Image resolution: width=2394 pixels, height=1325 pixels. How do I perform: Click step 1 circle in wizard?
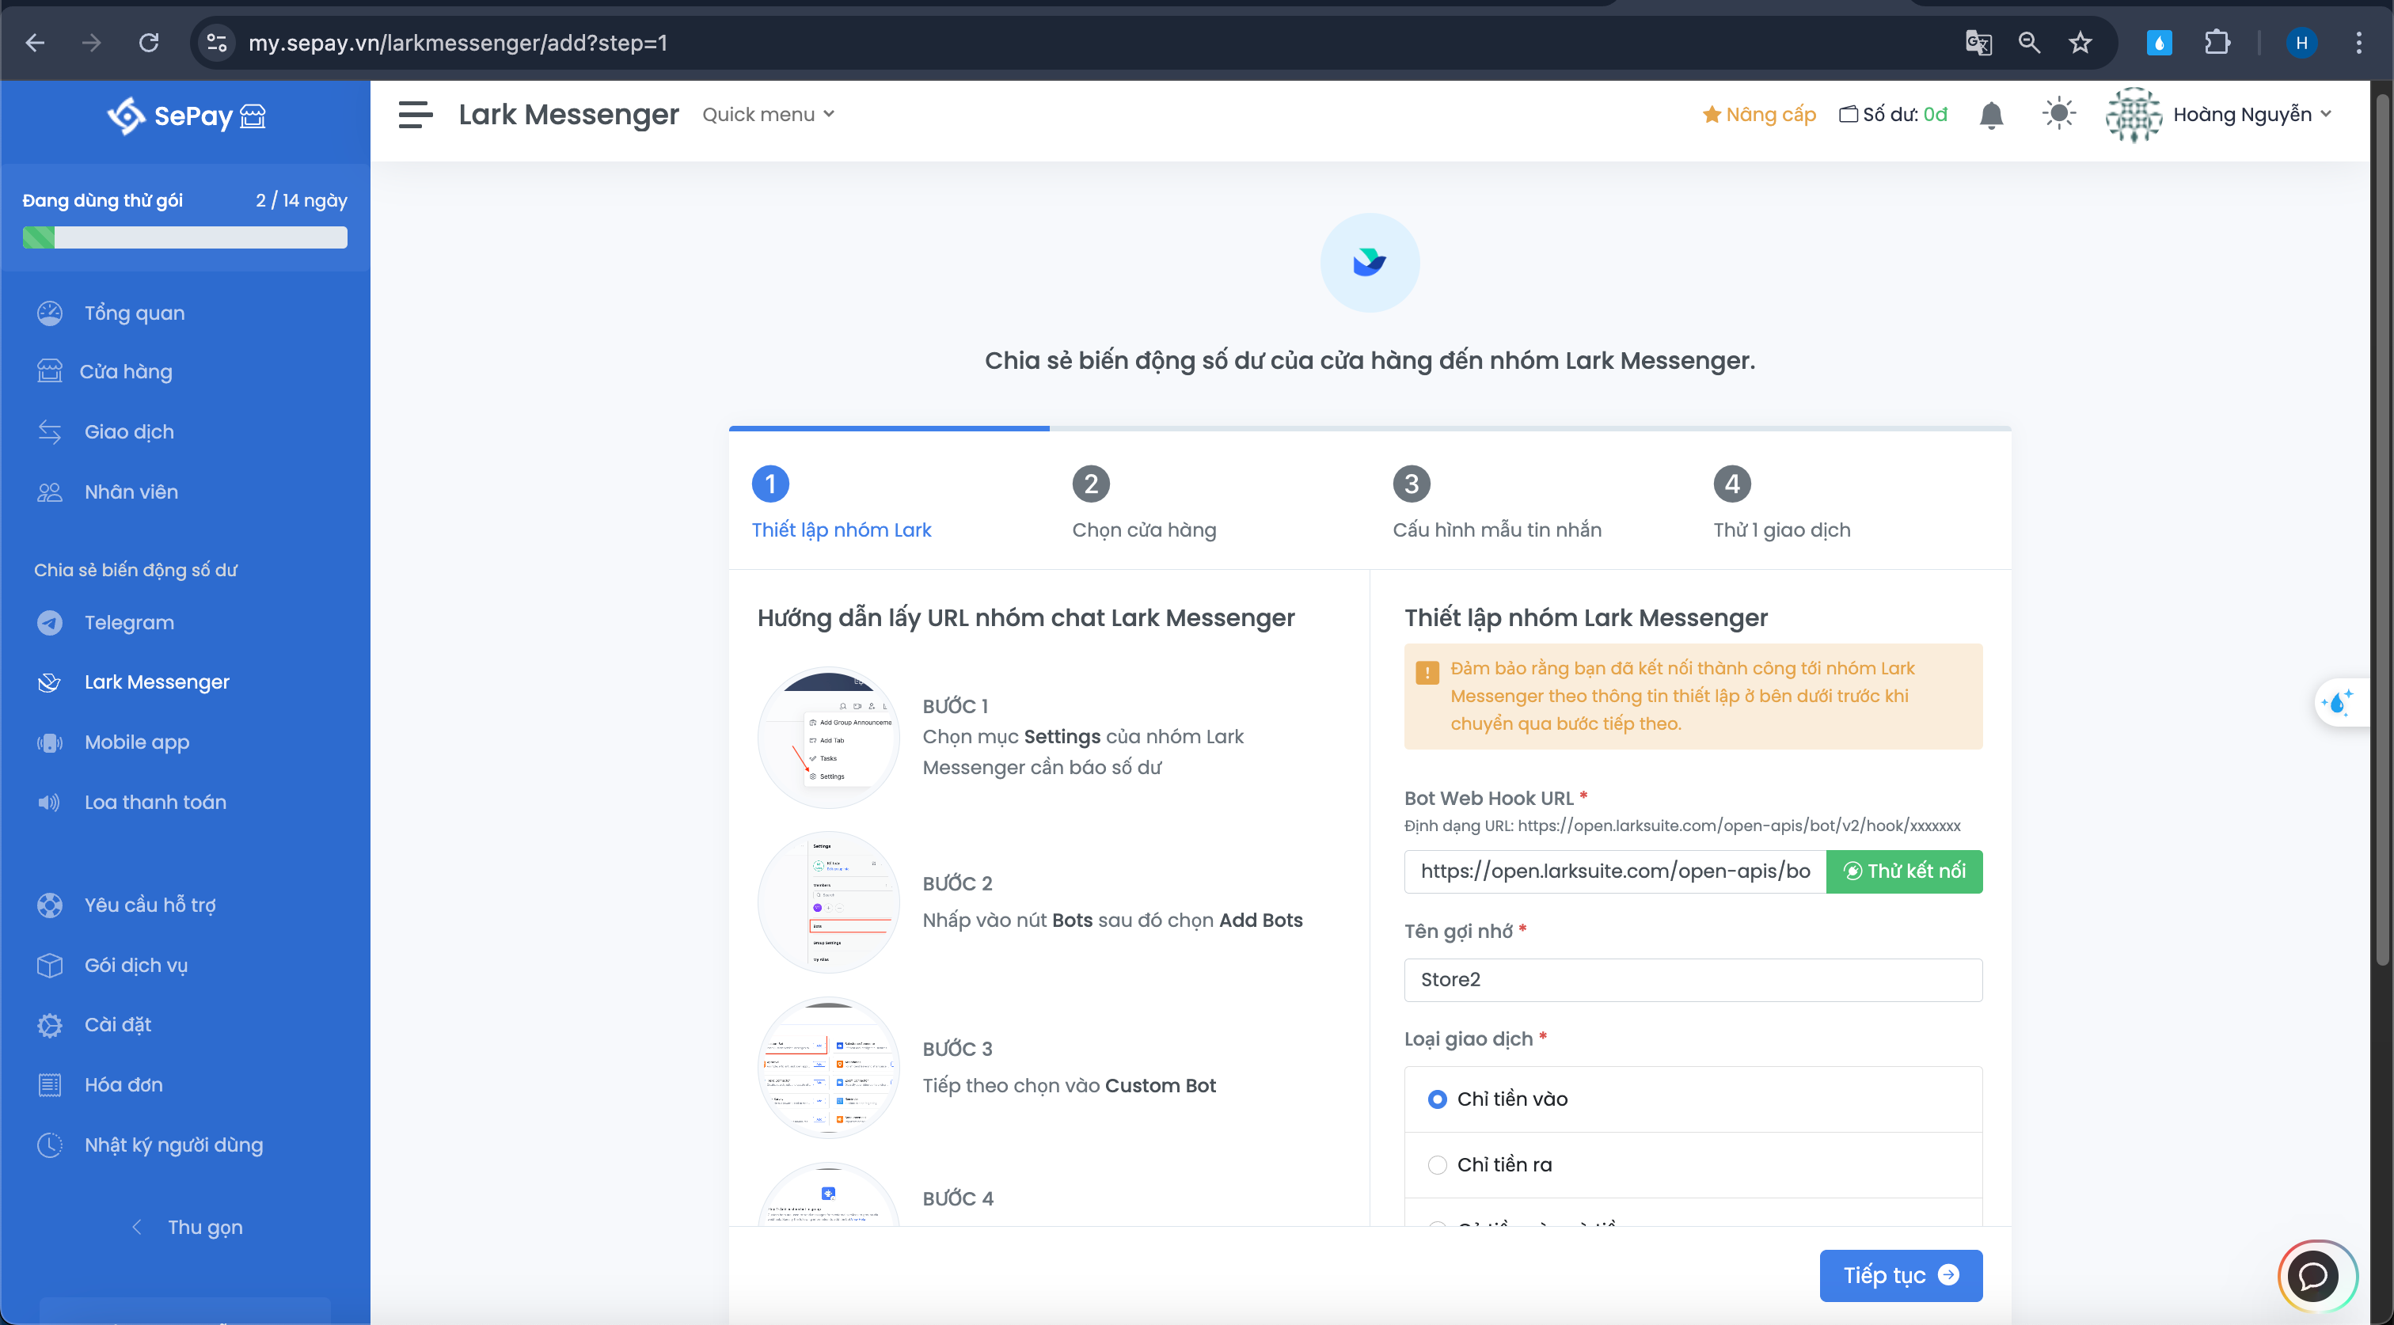tap(769, 484)
